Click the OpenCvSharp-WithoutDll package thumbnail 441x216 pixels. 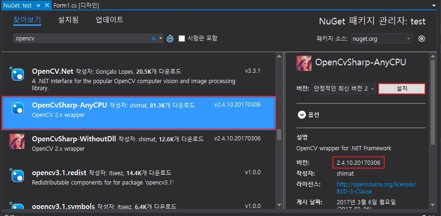(17, 141)
